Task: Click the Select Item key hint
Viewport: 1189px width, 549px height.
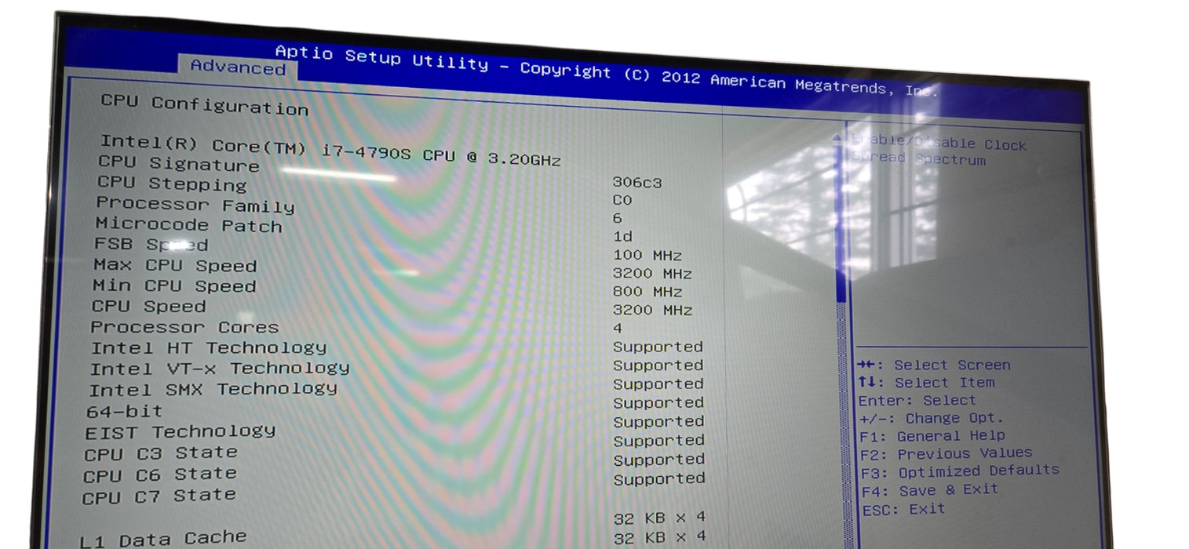Action: click(x=926, y=383)
